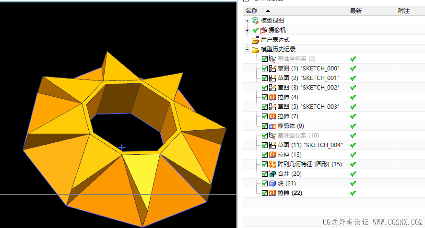Select 草图 (5) "SKETCH_003" text
The height and width of the screenshot is (228, 425).
308,107
